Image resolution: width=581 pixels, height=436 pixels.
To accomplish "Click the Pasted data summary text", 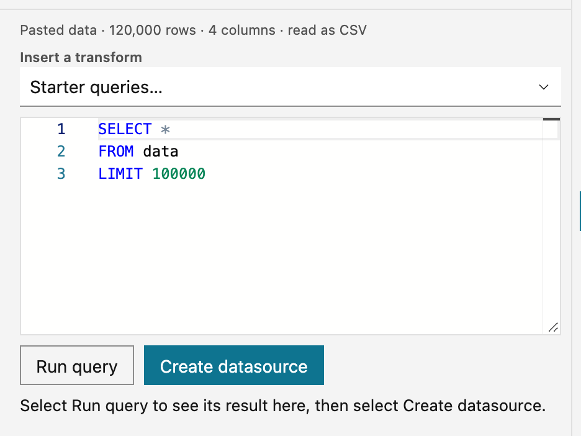I will 194,30.
